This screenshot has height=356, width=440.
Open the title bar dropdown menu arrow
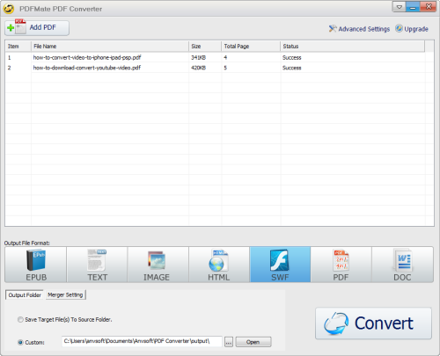pyautogui.click(x=400, y=7)
